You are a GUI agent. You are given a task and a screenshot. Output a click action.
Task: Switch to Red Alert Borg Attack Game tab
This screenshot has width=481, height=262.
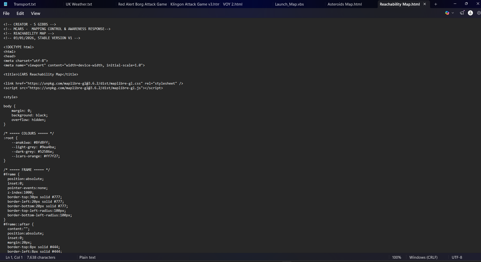[143, 4]
